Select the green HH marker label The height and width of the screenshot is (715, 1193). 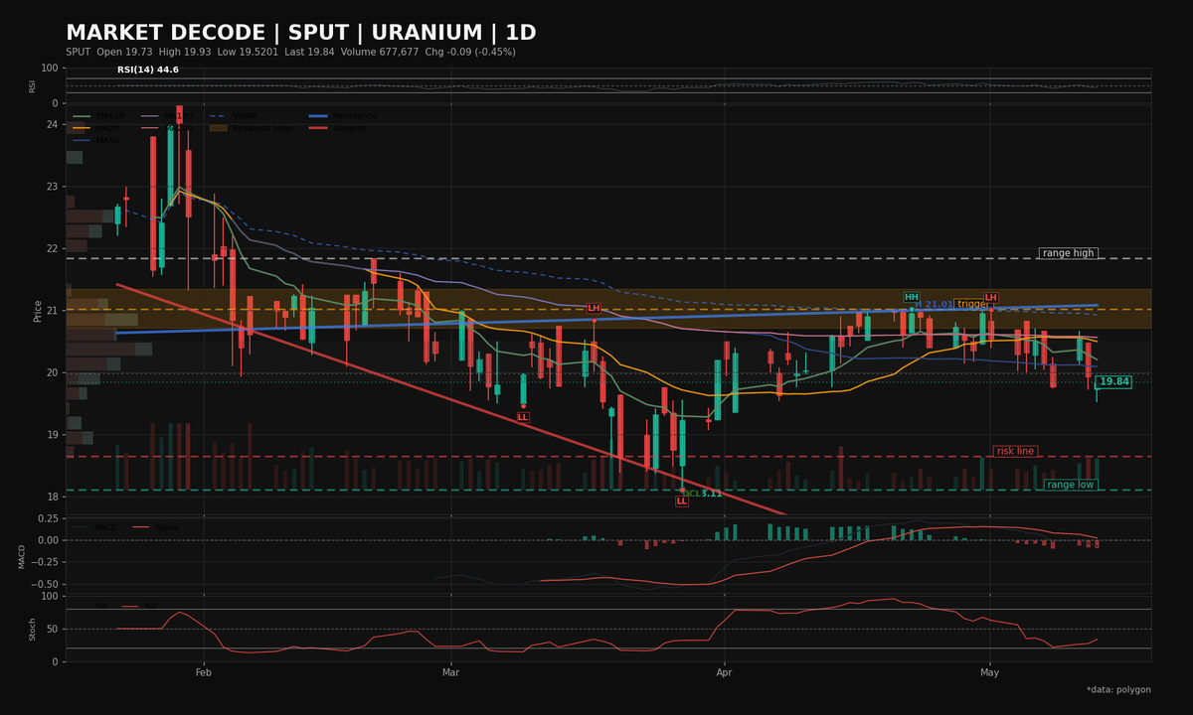point(911,297)
